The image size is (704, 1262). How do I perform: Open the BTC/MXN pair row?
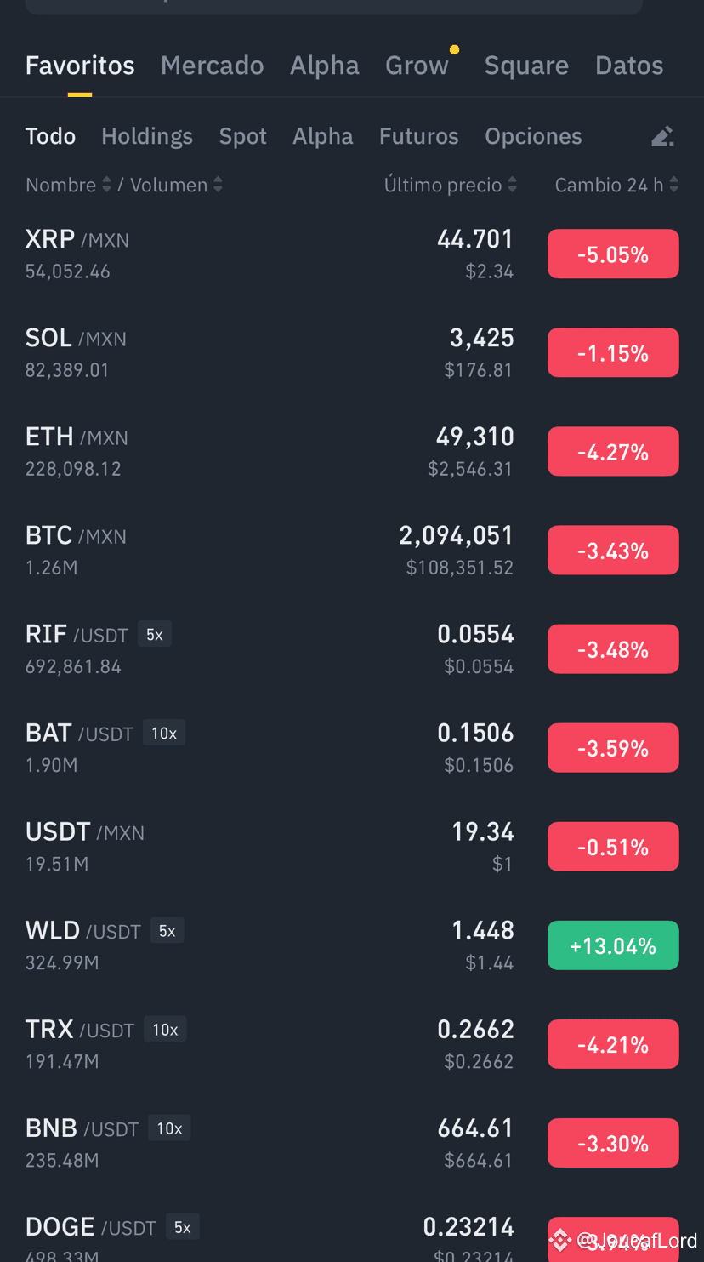(x=352, y=551)
